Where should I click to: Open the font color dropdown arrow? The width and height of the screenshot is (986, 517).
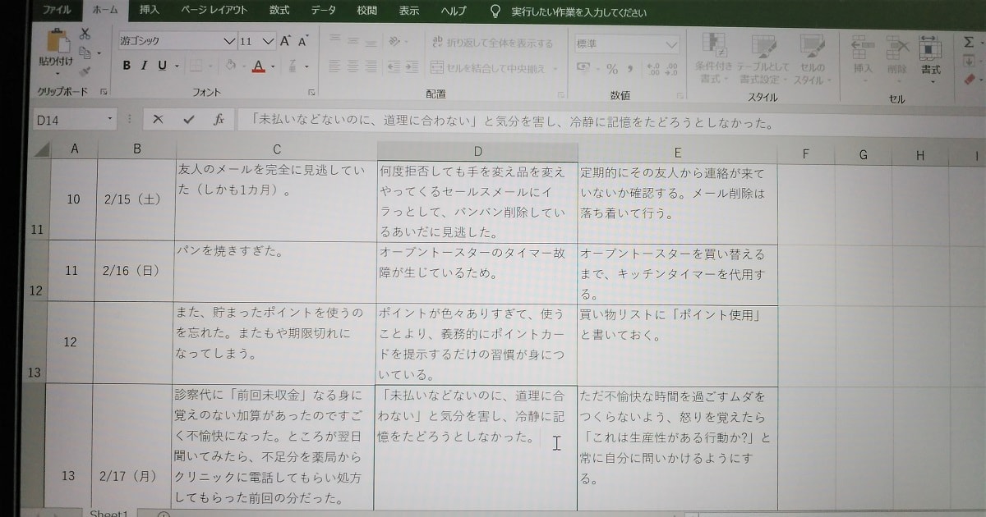272,66
